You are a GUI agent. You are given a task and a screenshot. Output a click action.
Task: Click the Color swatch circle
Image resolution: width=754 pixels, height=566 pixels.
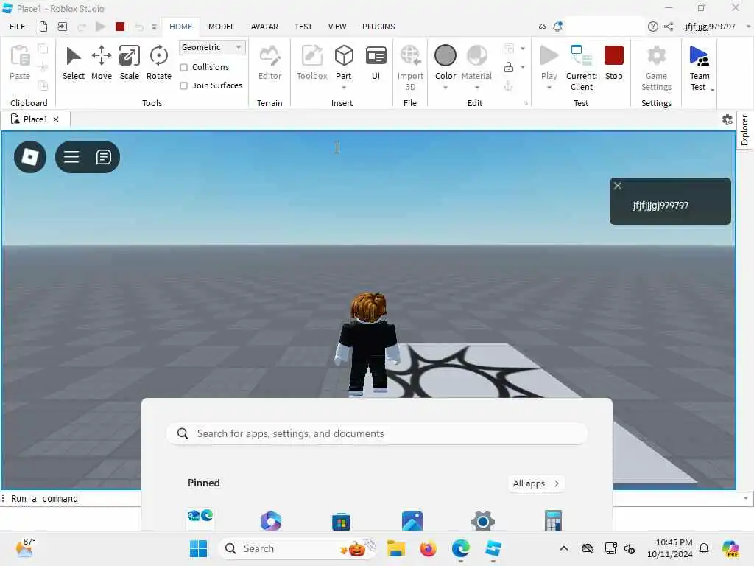[x=445, y=55]
